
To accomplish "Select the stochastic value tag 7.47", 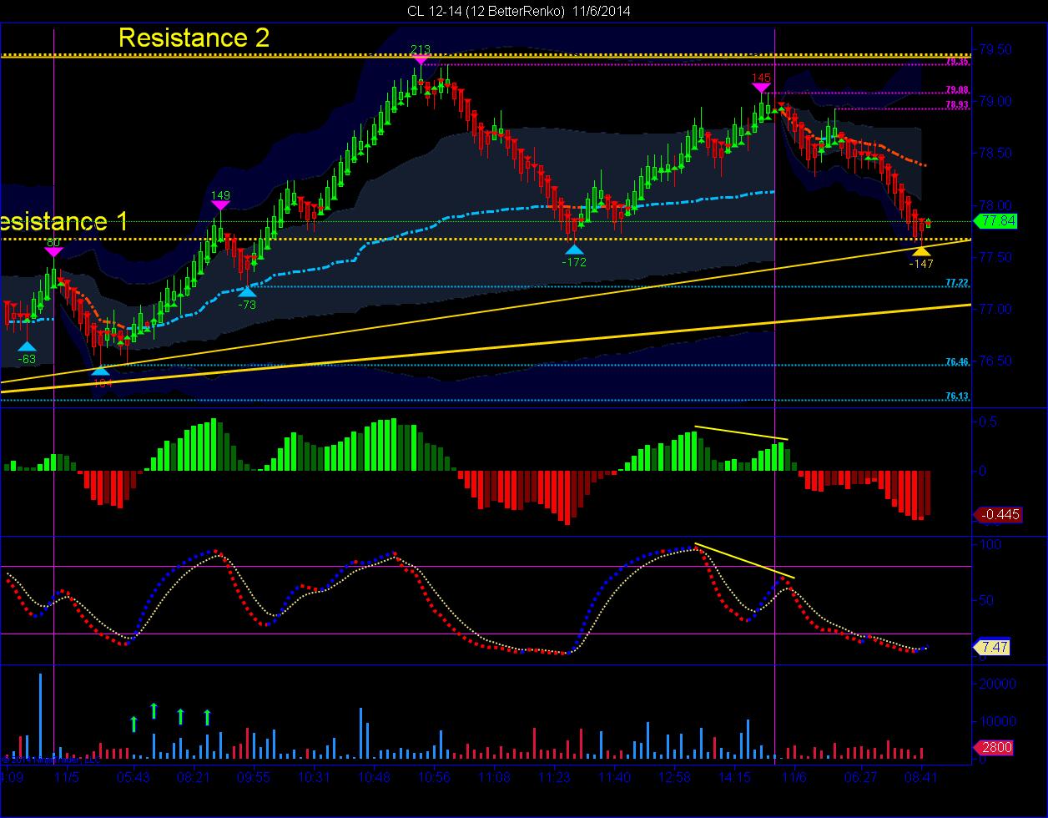I will pos(993,647).
